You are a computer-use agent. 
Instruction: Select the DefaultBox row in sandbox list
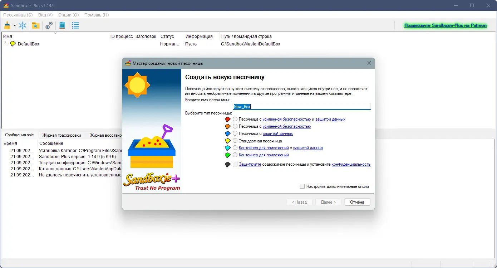[x=248, y=44]
